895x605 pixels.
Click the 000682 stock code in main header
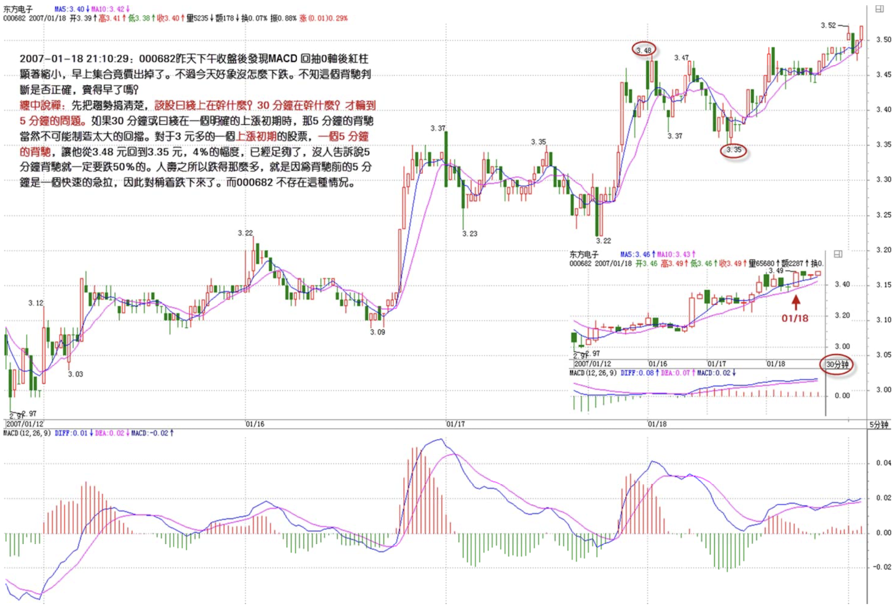pyautogui.click(x=14, y=18)
